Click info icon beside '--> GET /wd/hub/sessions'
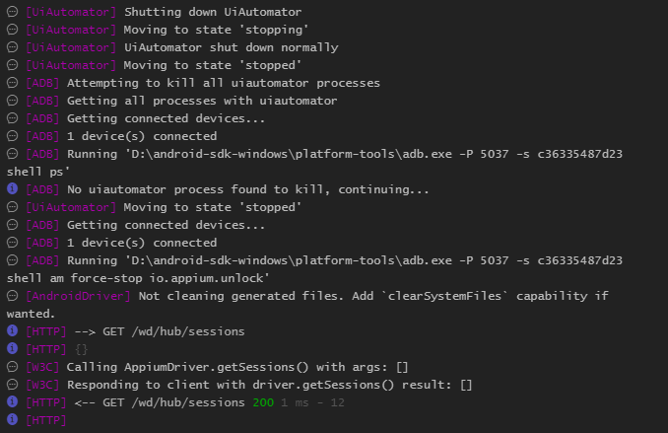Viewport: 668px width, 433px height. coord(13,330)
